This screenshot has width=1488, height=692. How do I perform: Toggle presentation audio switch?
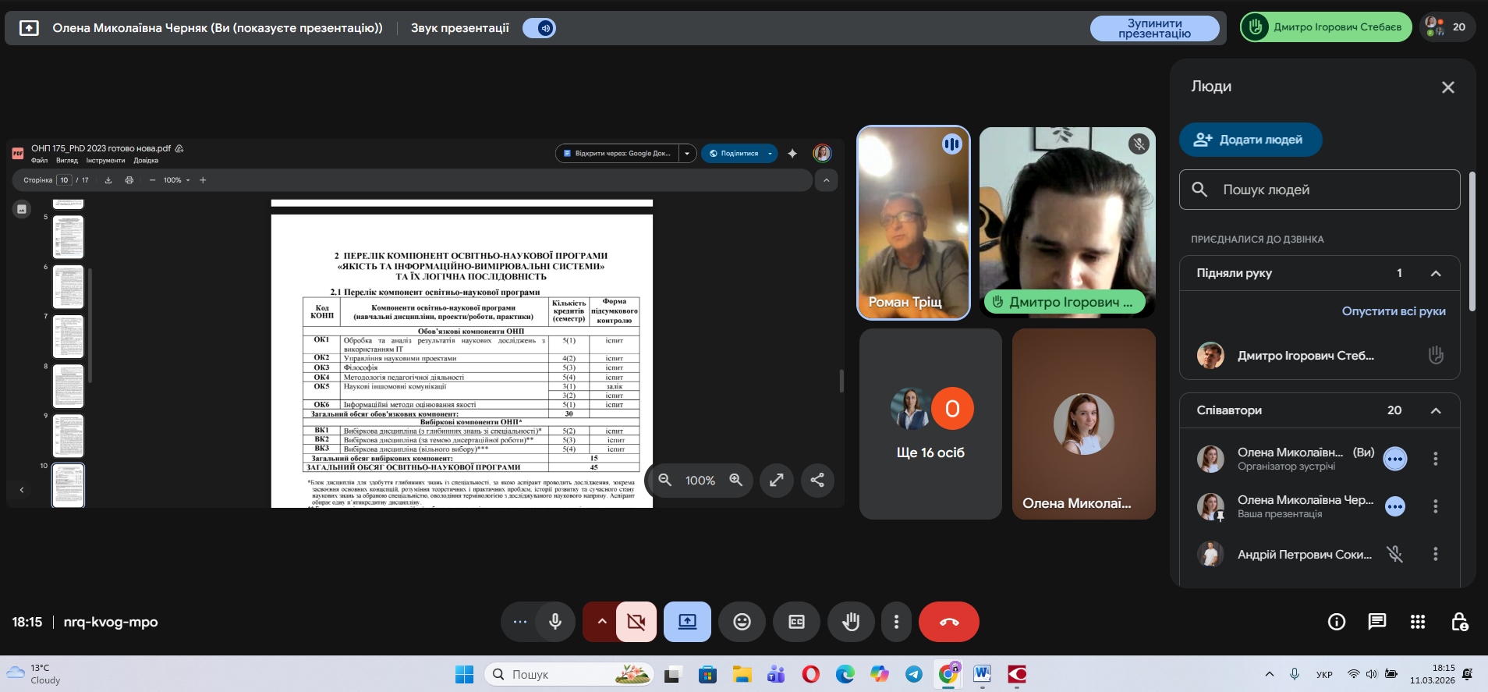click(539, 28)
